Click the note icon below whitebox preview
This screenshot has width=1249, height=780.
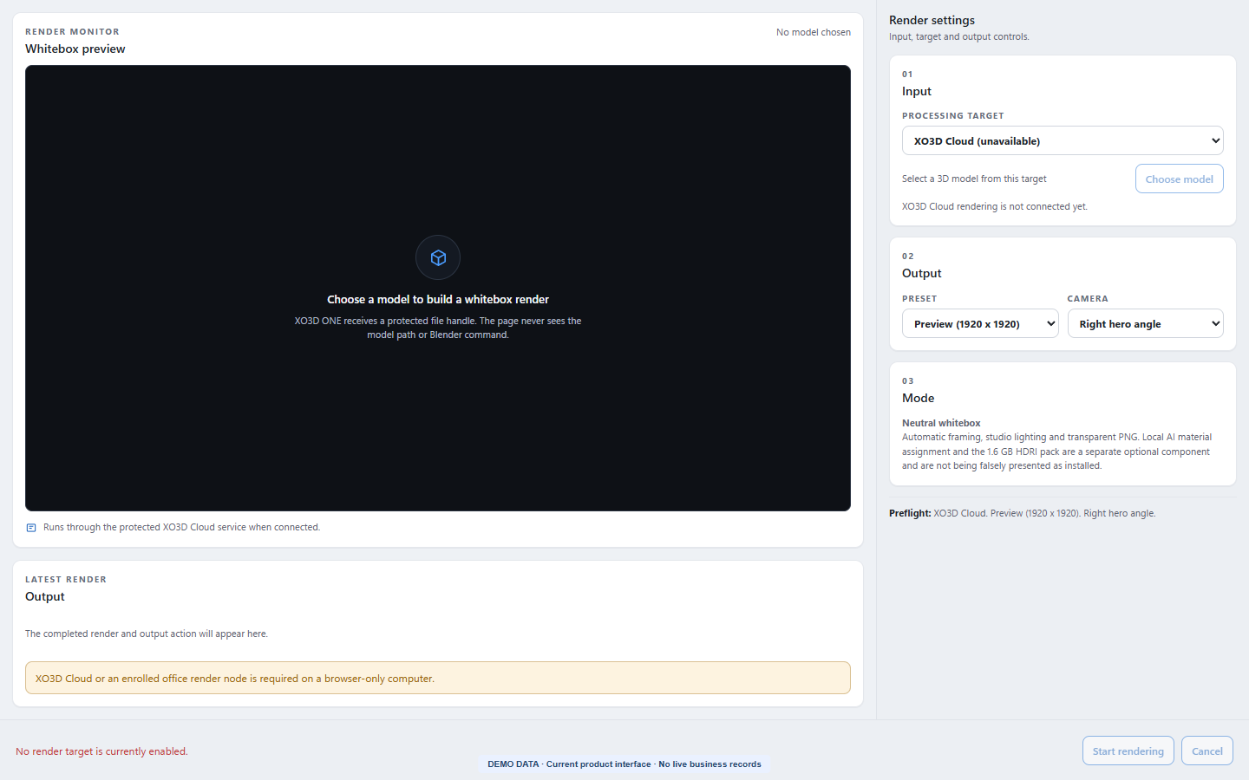coord(31,528)
